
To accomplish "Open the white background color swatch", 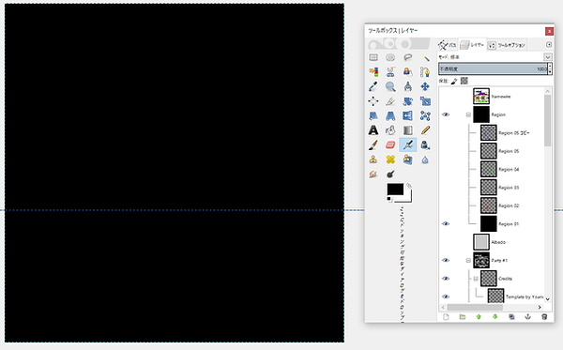I will pos(408,198).
